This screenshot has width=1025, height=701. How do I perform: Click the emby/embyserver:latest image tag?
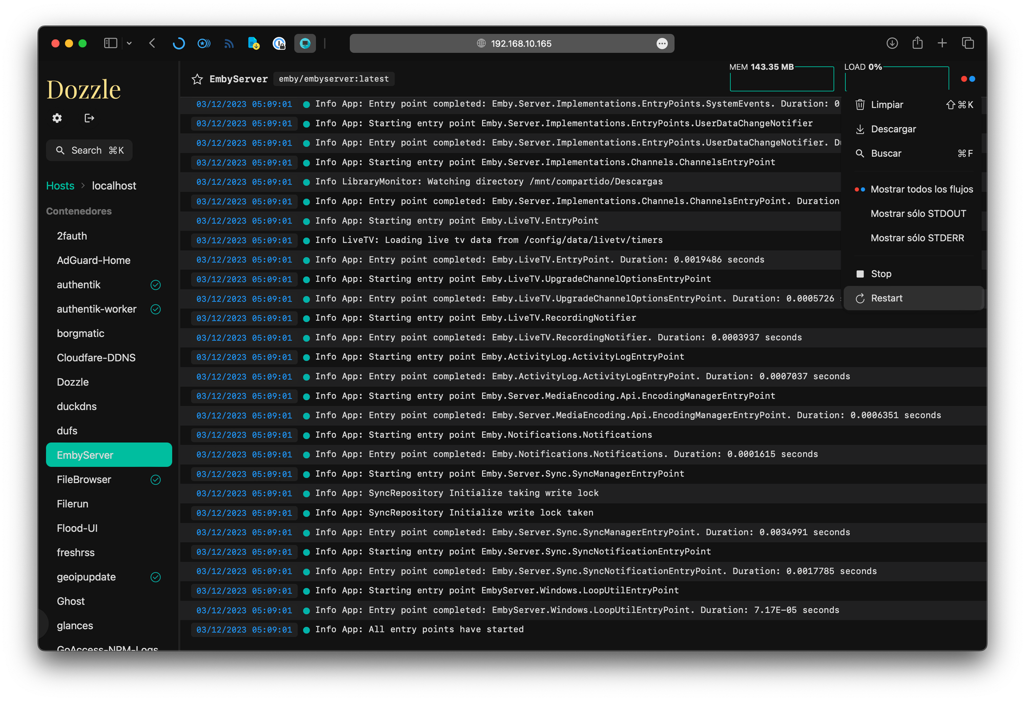[x=334, y=79]
